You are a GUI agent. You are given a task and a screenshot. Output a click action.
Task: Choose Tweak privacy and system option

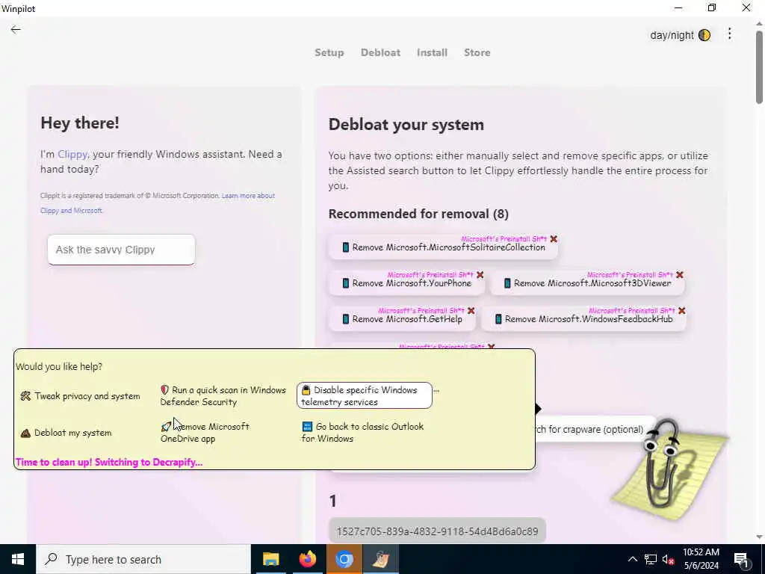point(80,396)
